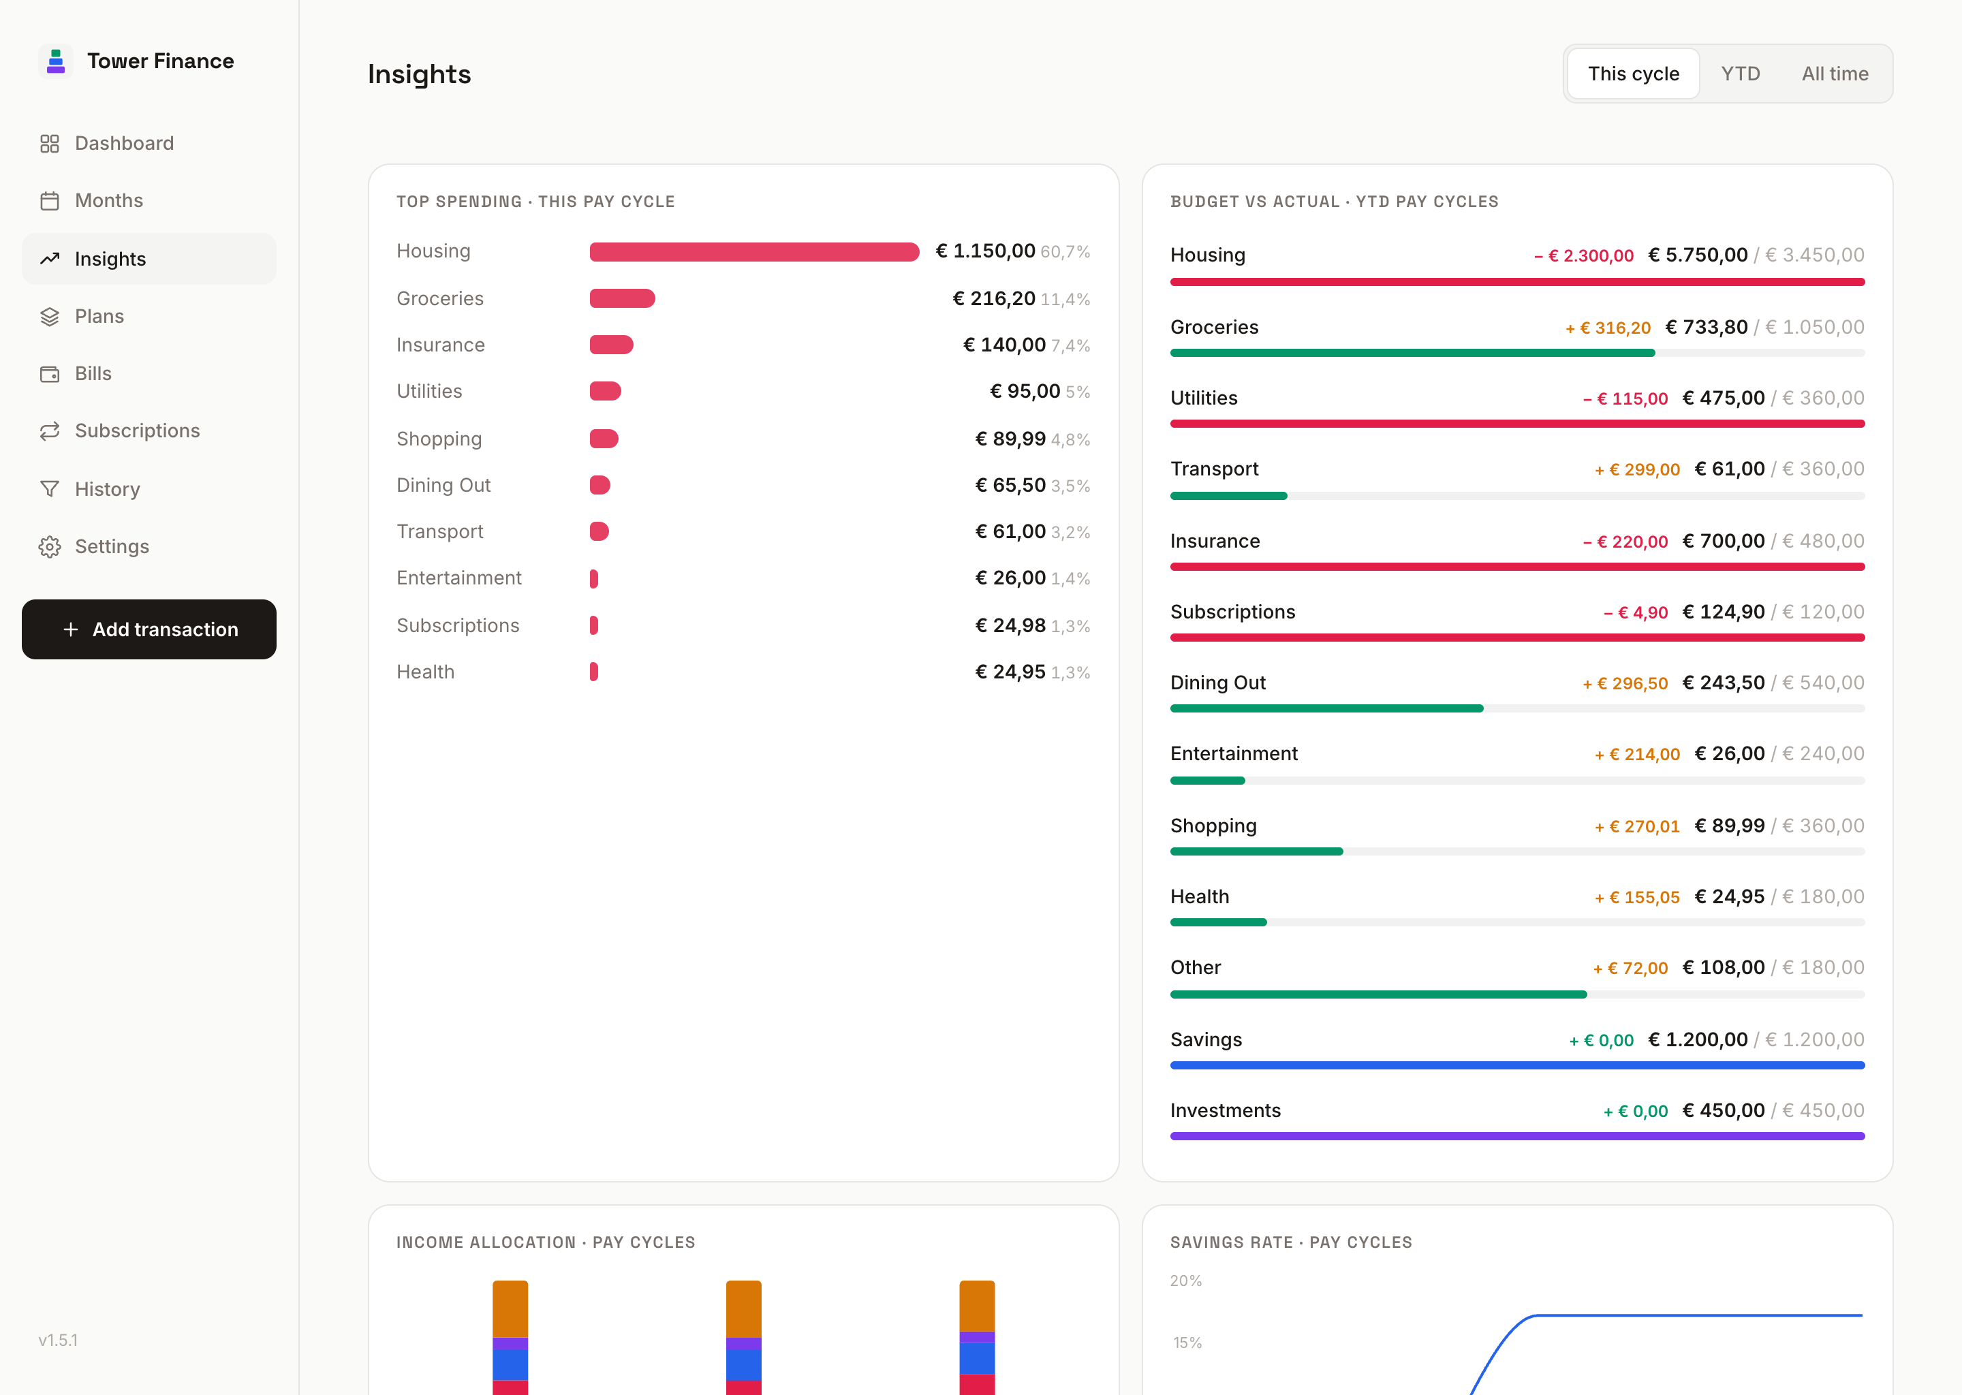Open Subscriptions in the sidebar
Image resolution: width=1962 pixels, height=1395 pixels.
point(149,431)
